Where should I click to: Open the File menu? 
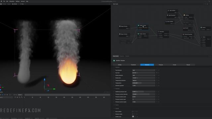pyautogui.click(x=4, y=1)
